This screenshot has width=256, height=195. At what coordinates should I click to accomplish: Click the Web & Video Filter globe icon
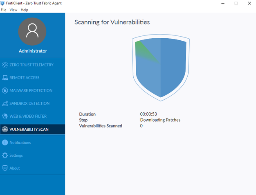pos(5,116)
